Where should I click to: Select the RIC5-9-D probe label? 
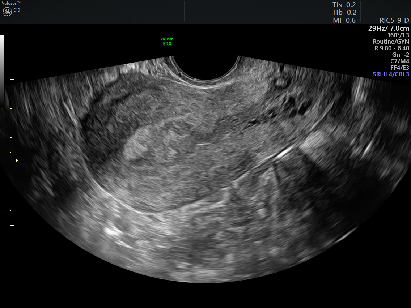394,20
